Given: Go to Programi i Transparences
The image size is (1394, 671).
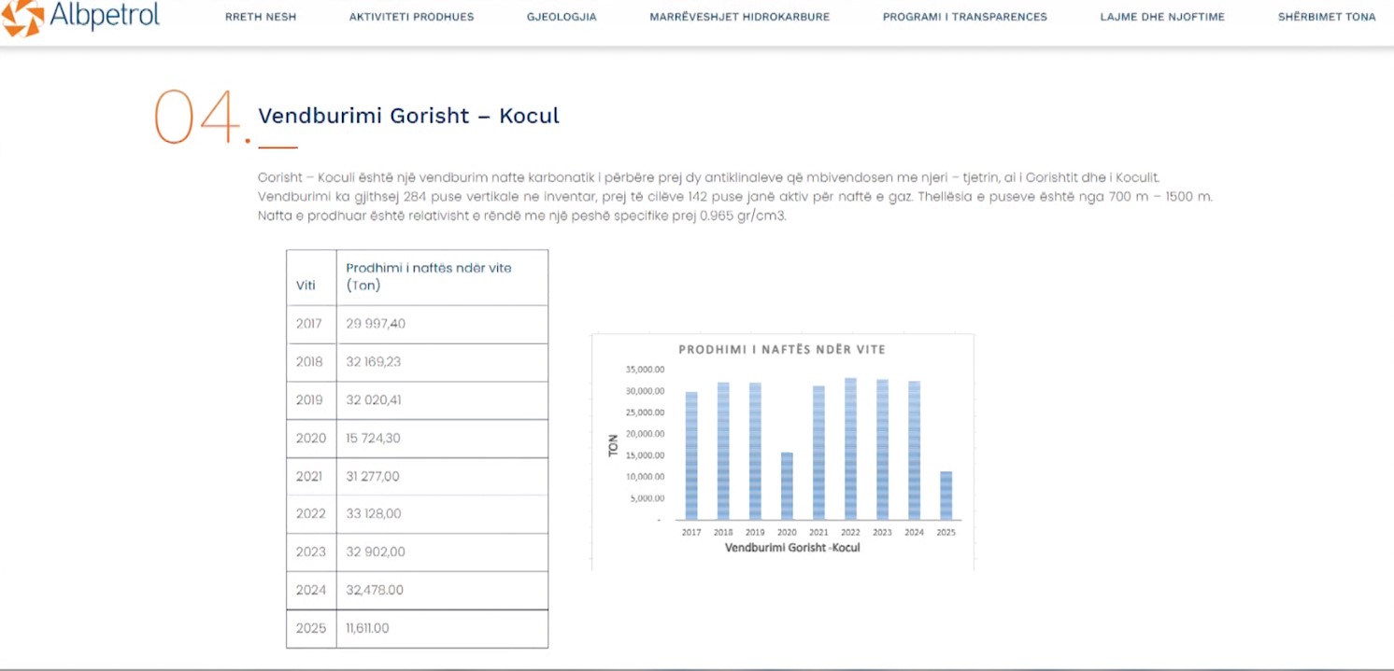Looking at the screenshot, I should click(964, 17).
